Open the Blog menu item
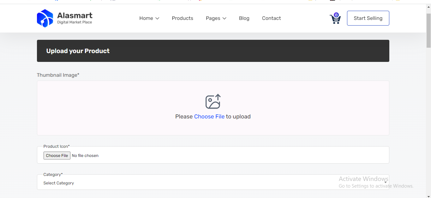 (x=244, y=18)
